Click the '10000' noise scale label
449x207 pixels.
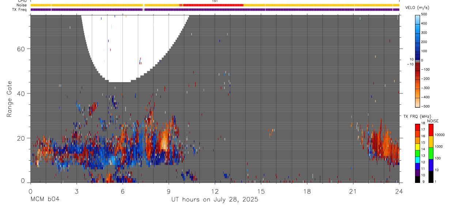click(x=439, y=135)
